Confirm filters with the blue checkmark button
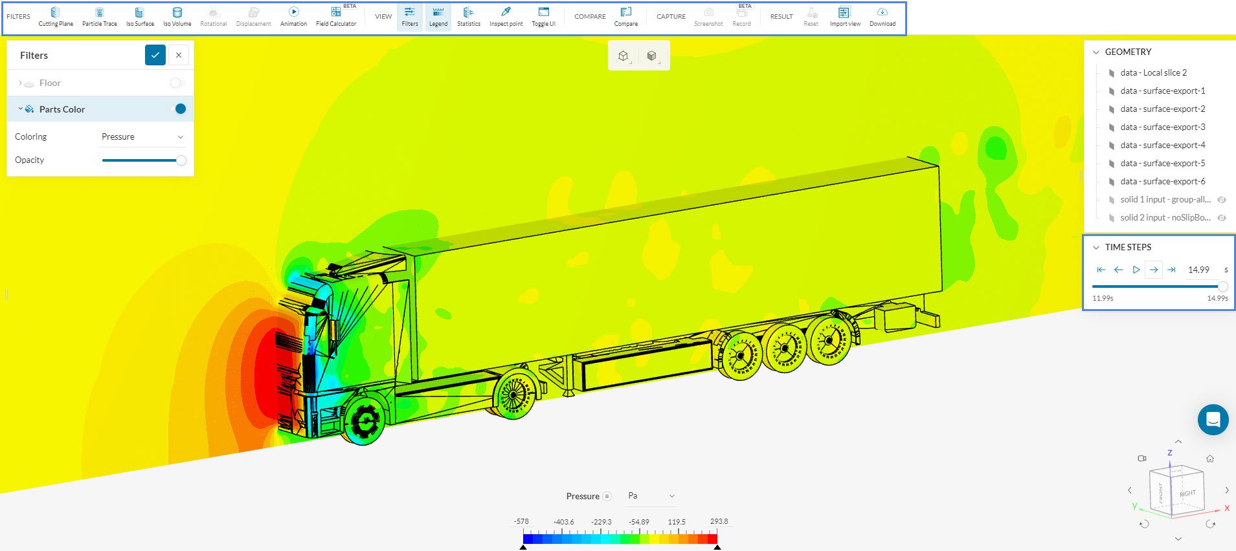 pyautogui.click(x=155, y=55)
